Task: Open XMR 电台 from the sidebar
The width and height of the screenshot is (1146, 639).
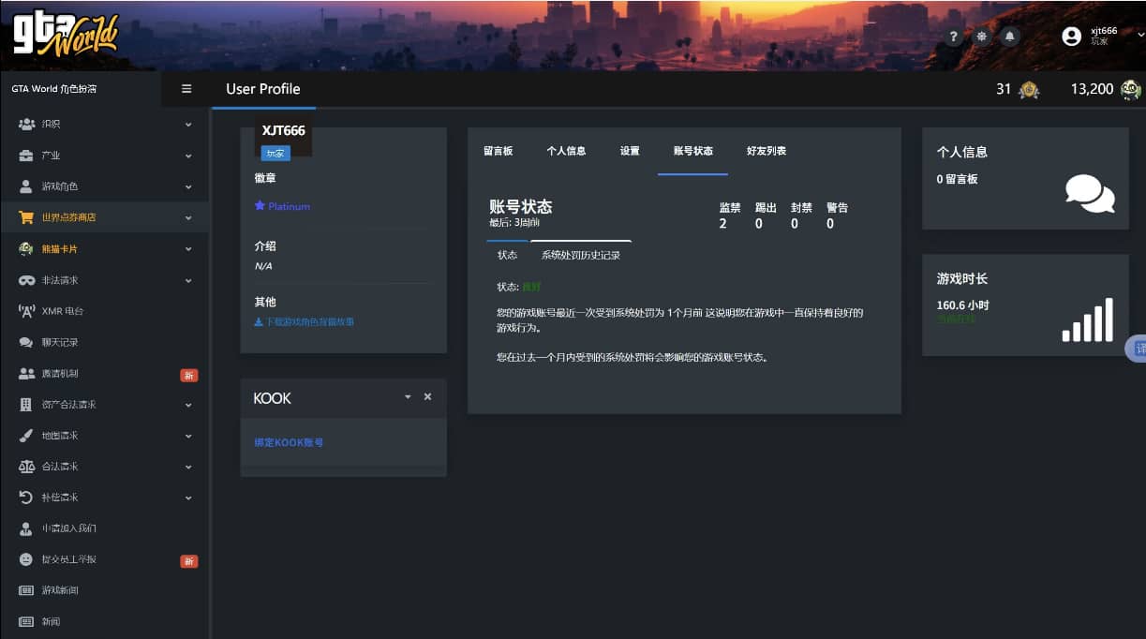Action: (x=64, y=311)
